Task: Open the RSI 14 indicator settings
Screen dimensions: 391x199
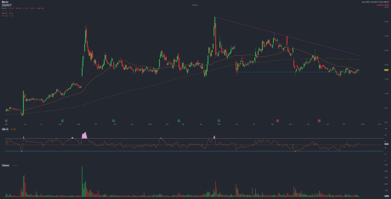Action: [6, 130]
